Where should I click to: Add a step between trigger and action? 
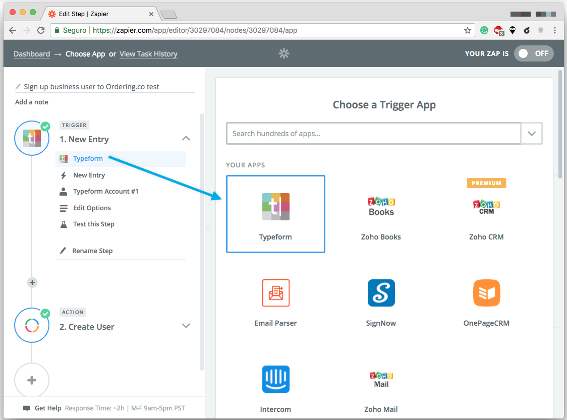point(32,283)
